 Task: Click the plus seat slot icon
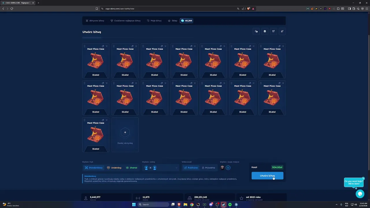pos(228,168)
